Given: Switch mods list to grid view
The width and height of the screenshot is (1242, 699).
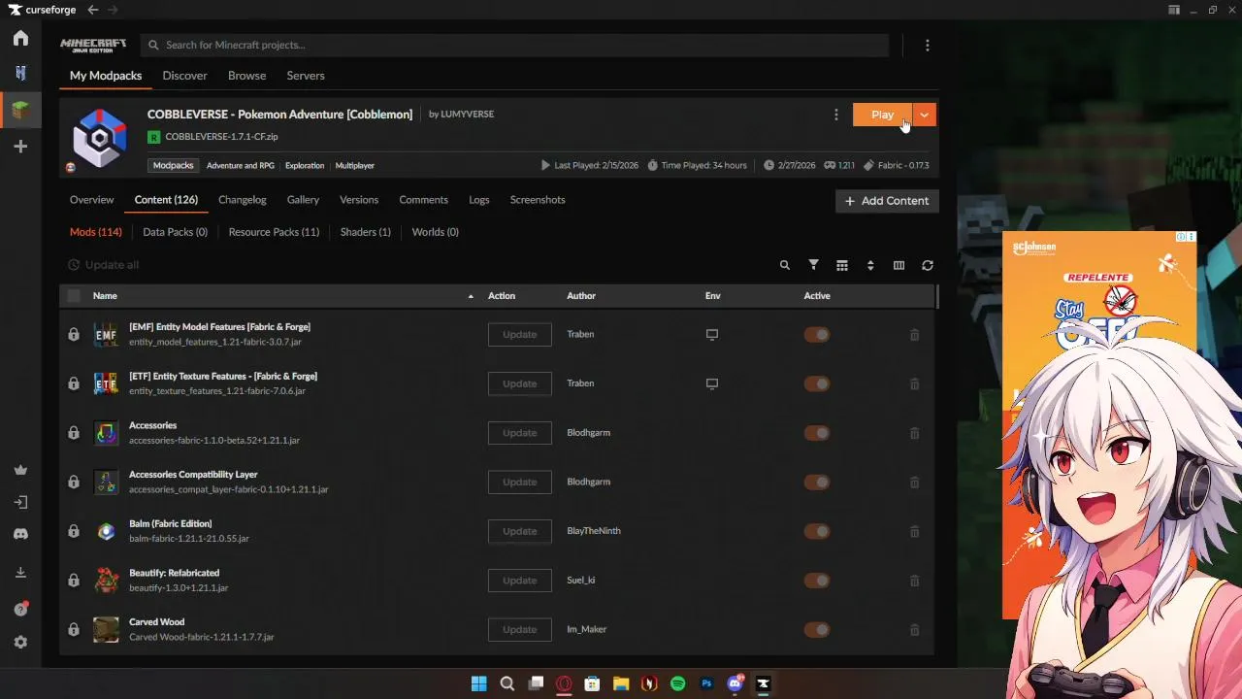Looking at the screenshot, I should pos(842,265).
